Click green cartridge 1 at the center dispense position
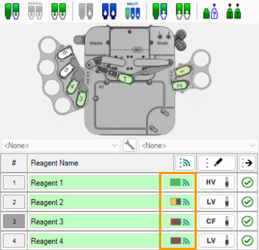The height and width of the screenshot is (250, 259). pos(125,79)
